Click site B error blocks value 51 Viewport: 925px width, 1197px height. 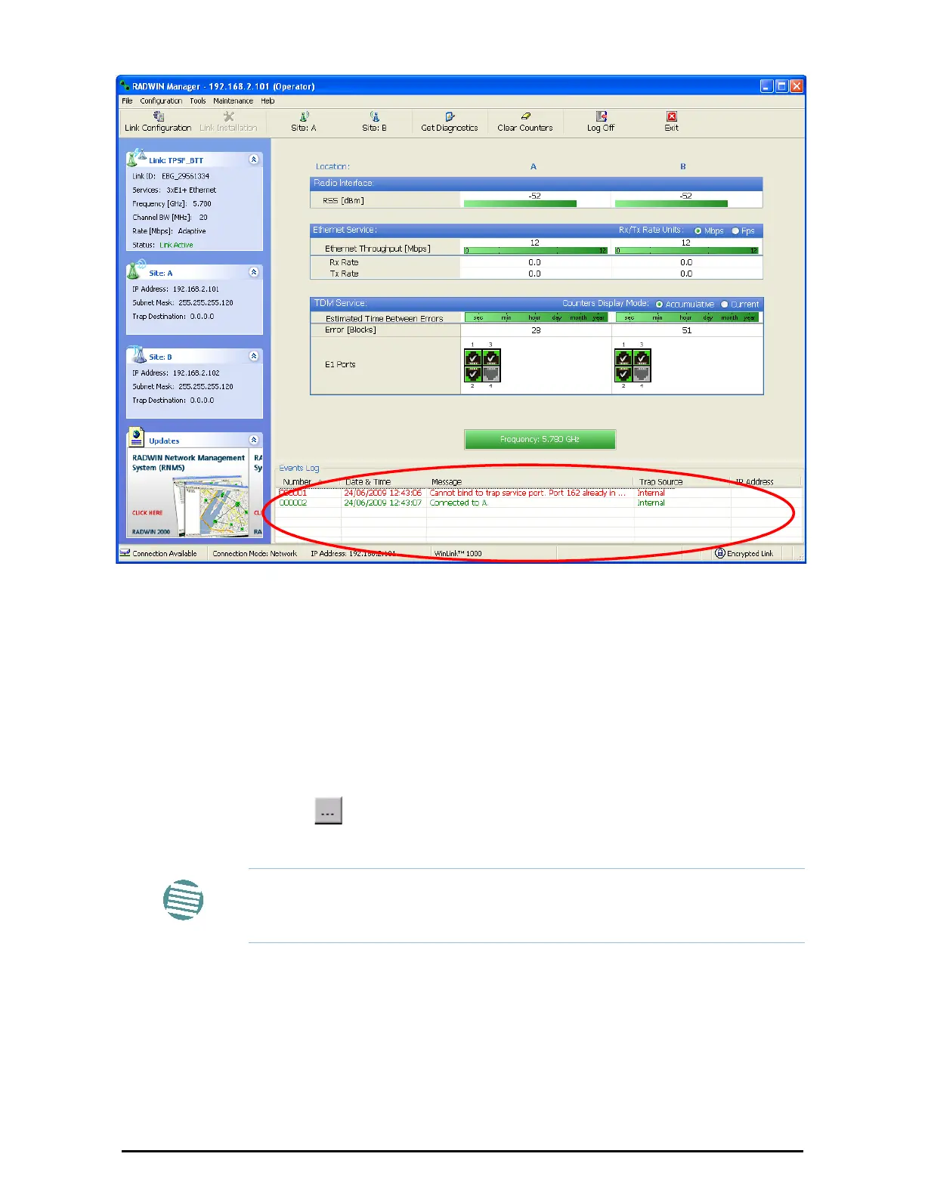click(686, 330)
